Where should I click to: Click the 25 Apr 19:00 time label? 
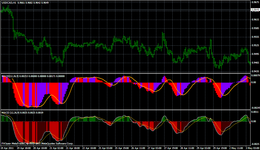pyautogui.click(x=122, y=148)
